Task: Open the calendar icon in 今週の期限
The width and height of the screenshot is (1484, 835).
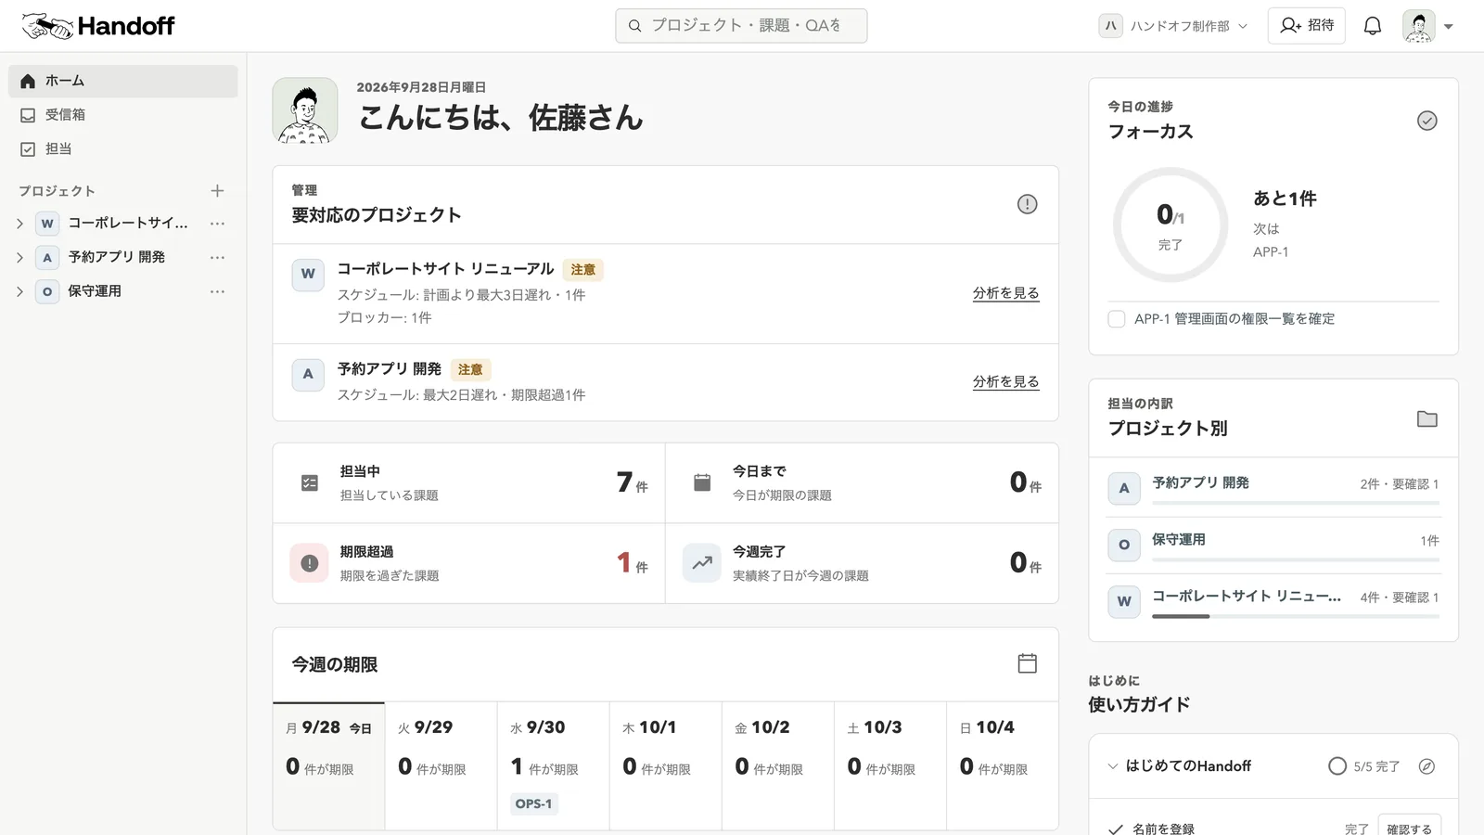Action: point(1027,663)
